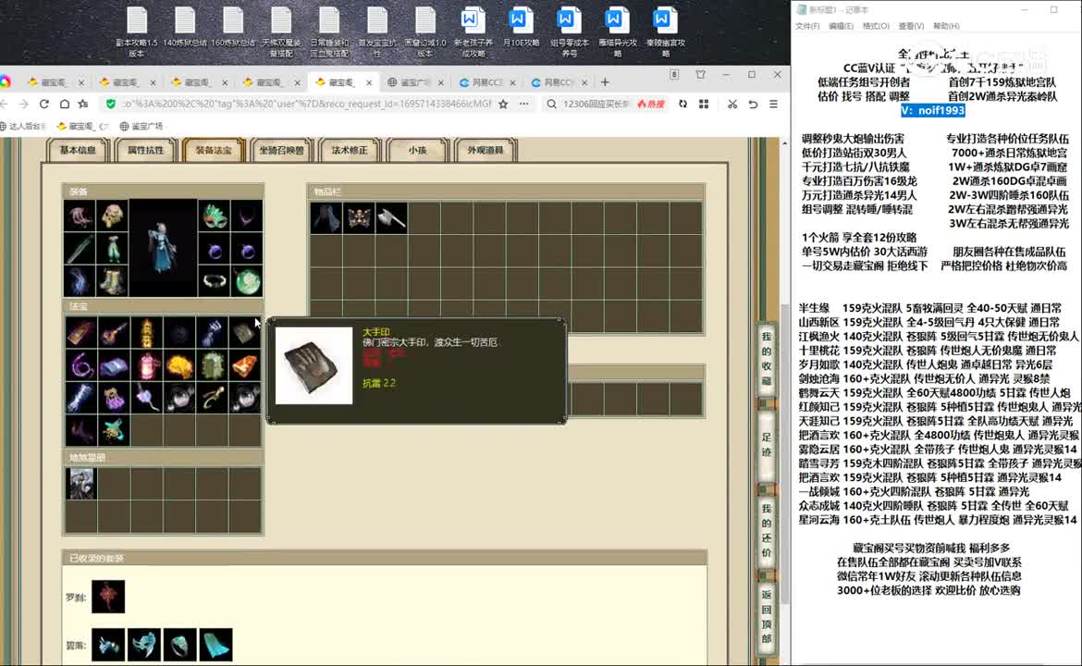Open Notepad 帮助(H) menu

point(946,26)
